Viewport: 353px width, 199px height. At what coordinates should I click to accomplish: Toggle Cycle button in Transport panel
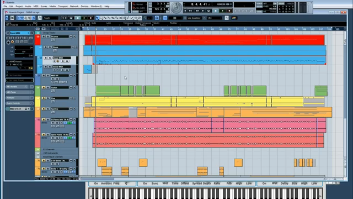click(208, 11)
